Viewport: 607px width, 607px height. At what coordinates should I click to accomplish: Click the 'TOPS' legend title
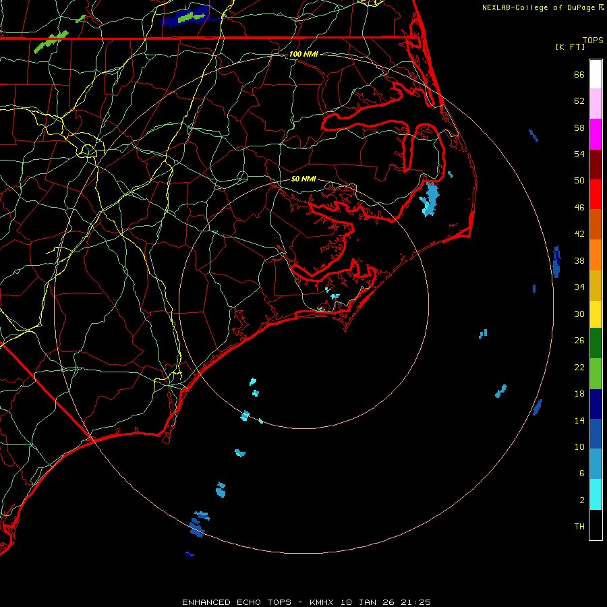(593, 40)
